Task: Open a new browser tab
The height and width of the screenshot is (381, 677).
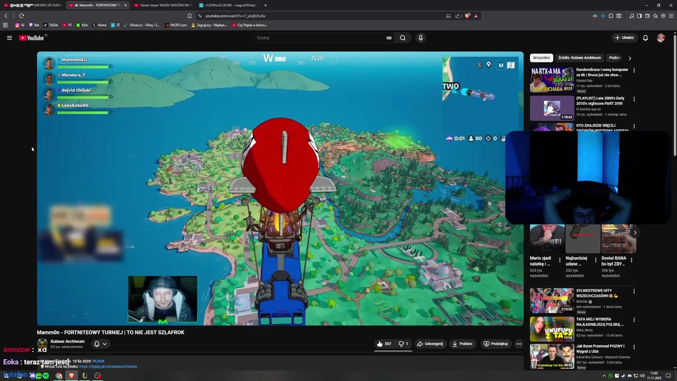Action: pyautogui.click(x=266, y=5)
